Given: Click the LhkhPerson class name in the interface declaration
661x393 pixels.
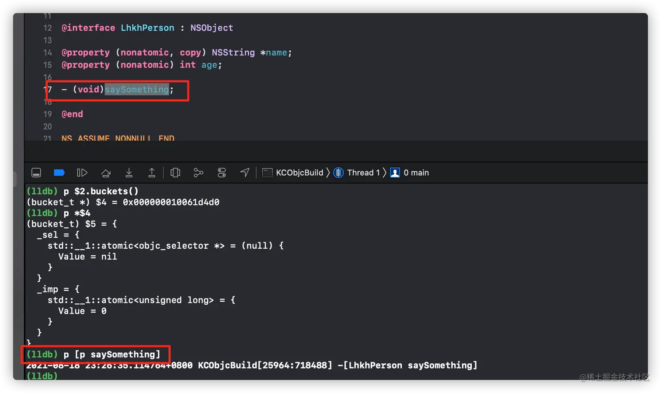Looking at the screenshot, I should (147, 28).
